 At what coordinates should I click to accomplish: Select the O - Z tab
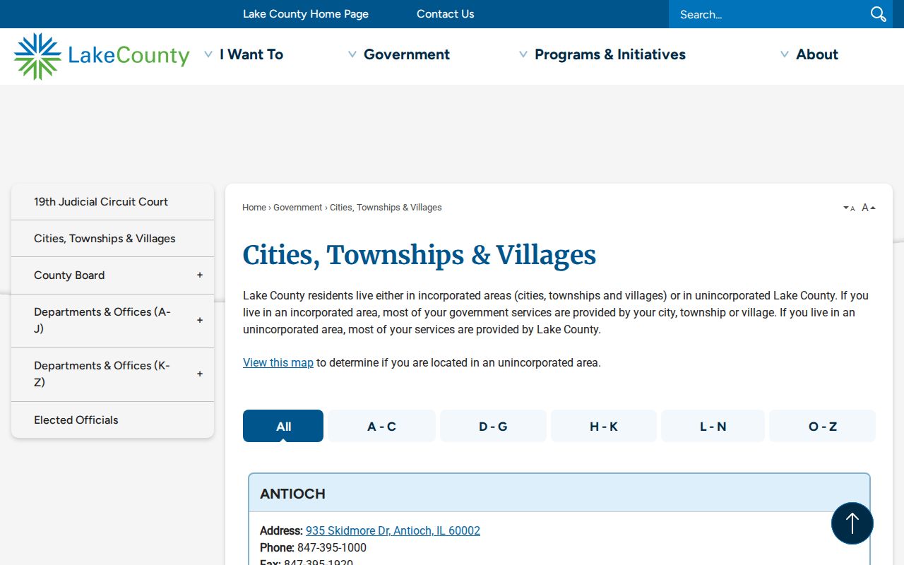(x=823, y=426)
